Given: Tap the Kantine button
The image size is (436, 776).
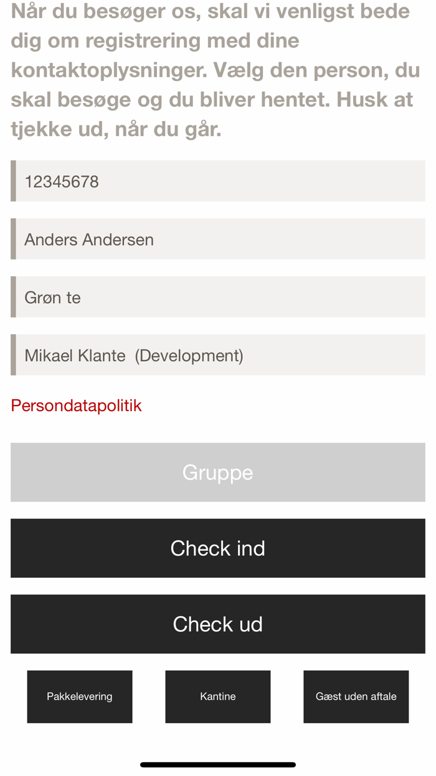Looking at the screenshot, I should tap(217, 697).
